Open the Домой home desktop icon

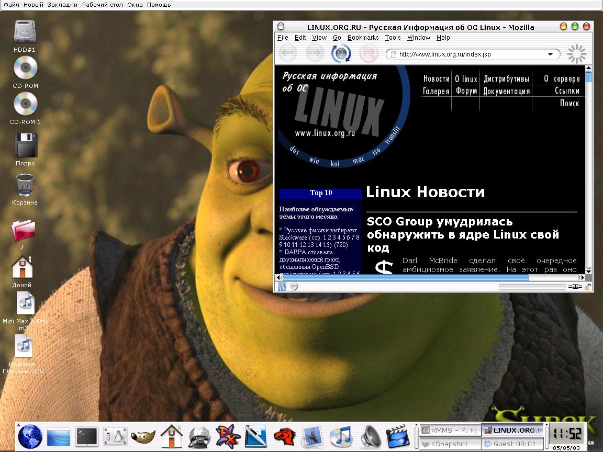(22, 272)
